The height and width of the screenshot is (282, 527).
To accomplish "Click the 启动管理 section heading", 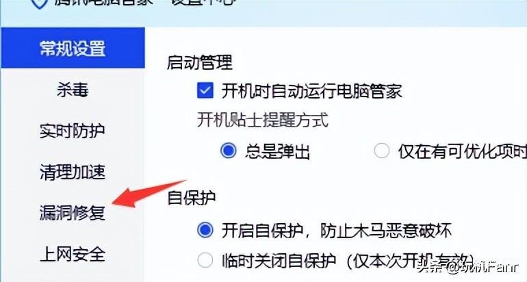I will coord(200,63).
